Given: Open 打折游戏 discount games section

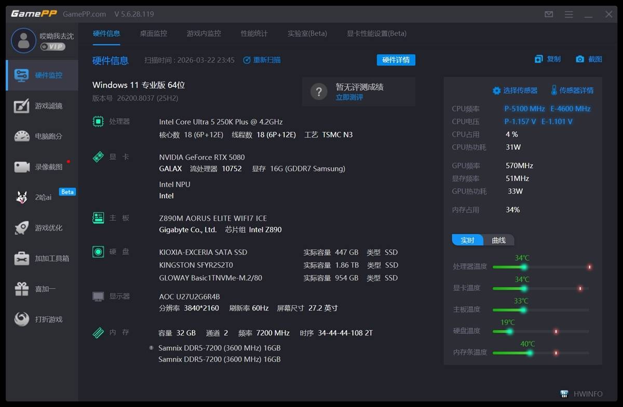Looking at the screenshot, I should coord(42,319).
